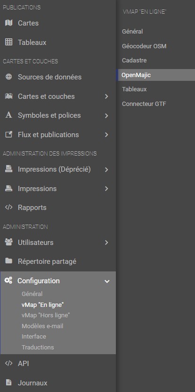The image size is (195, 392).
Task: Click the printer icon beside Impressions
Action: [x=9, y=189]
